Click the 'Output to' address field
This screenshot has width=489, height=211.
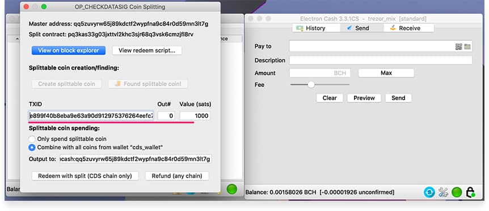coord(136,159)
